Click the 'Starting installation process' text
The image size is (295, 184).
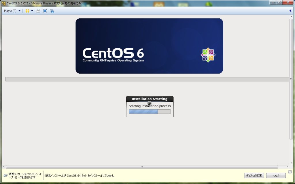(150, 106)
